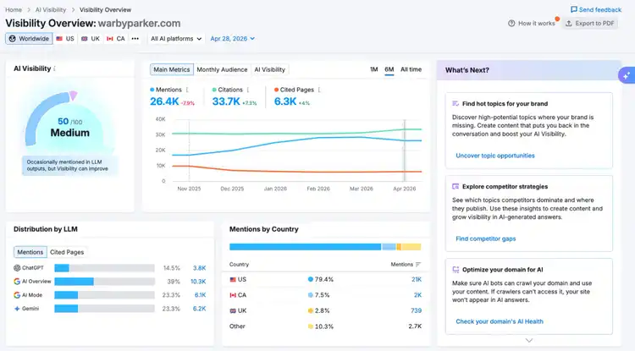Click the yellow Other segment of country bar
The image size is (635, 351).
pos(411,247)
